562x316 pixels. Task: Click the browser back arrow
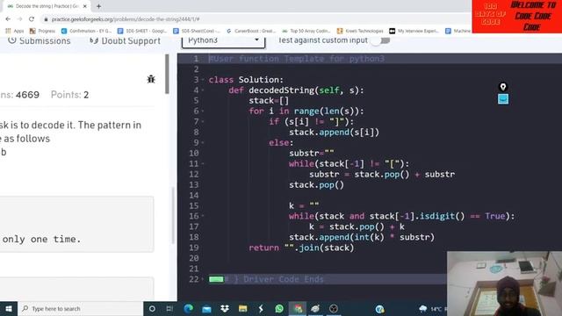click(8, 19)
